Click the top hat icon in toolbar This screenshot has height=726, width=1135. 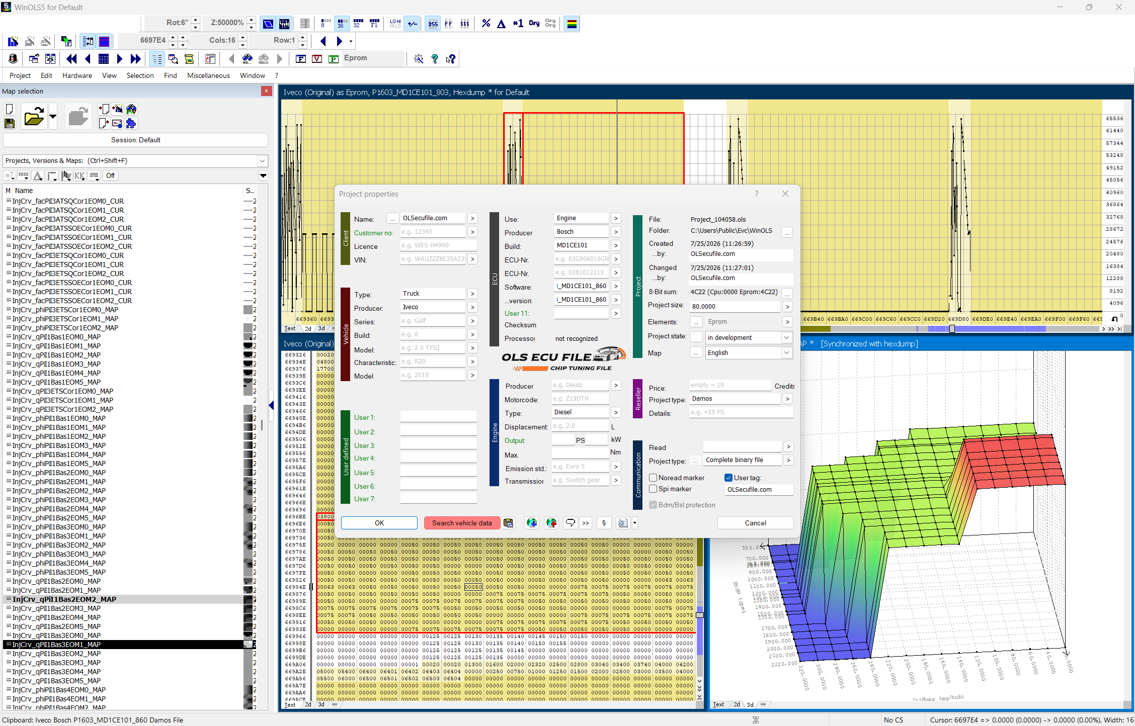click(x=13, y=59)
